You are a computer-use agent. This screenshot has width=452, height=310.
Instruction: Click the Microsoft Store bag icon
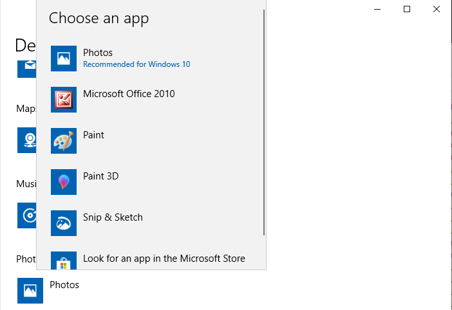(64, 260)
